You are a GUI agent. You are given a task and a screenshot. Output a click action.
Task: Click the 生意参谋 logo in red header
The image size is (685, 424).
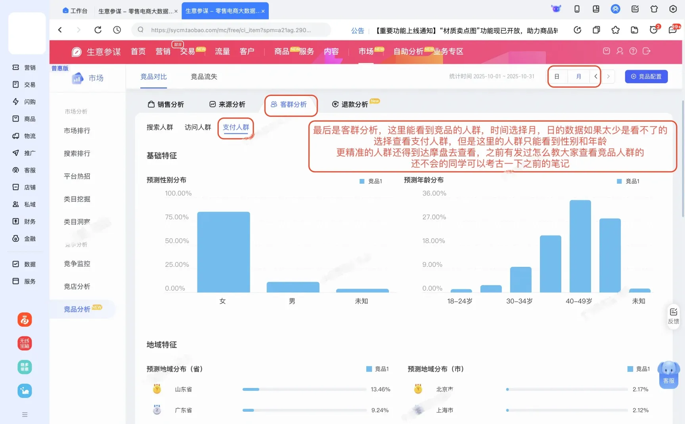(96, 52)
